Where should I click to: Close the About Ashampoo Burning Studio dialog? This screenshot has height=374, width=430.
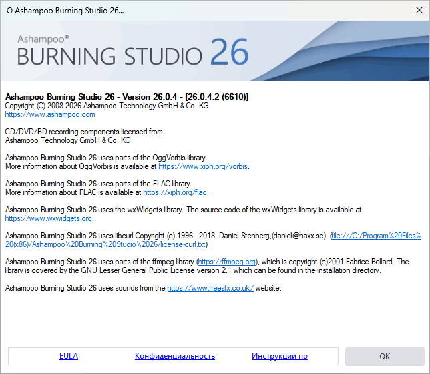coord(419,10)
